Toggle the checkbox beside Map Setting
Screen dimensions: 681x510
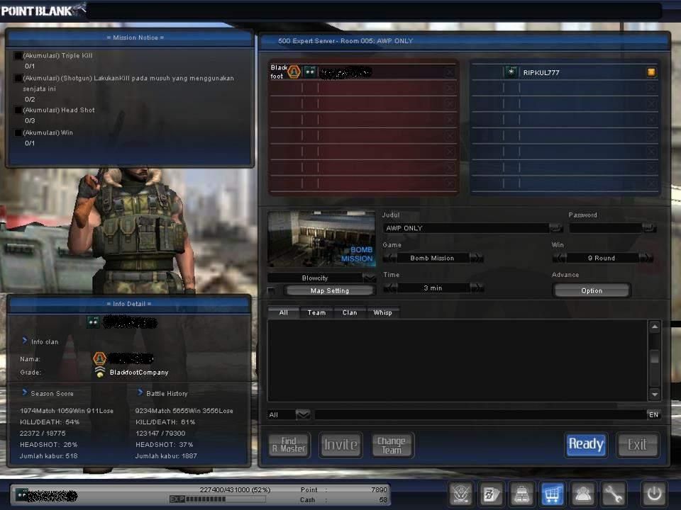tap(272, 290)
